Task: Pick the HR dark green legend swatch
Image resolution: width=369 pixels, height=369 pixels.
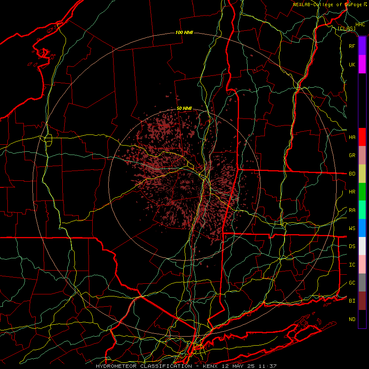Action: [362, 192]
